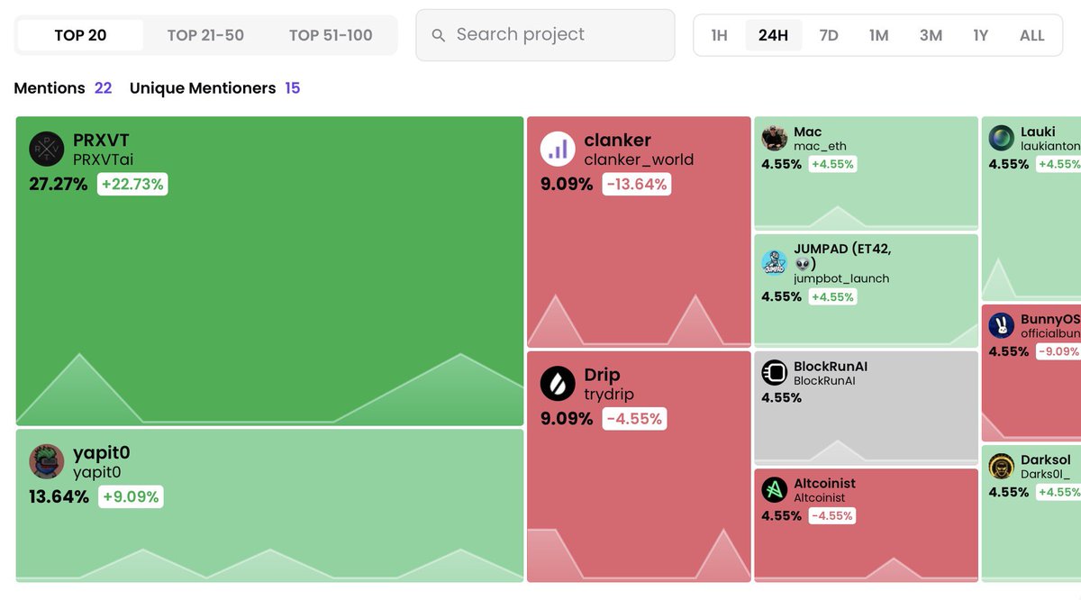The width and height of the screenshot is (1081, 600).
Task: Open the jumpbot_launch handle
Action: click(x=841, y=278)
